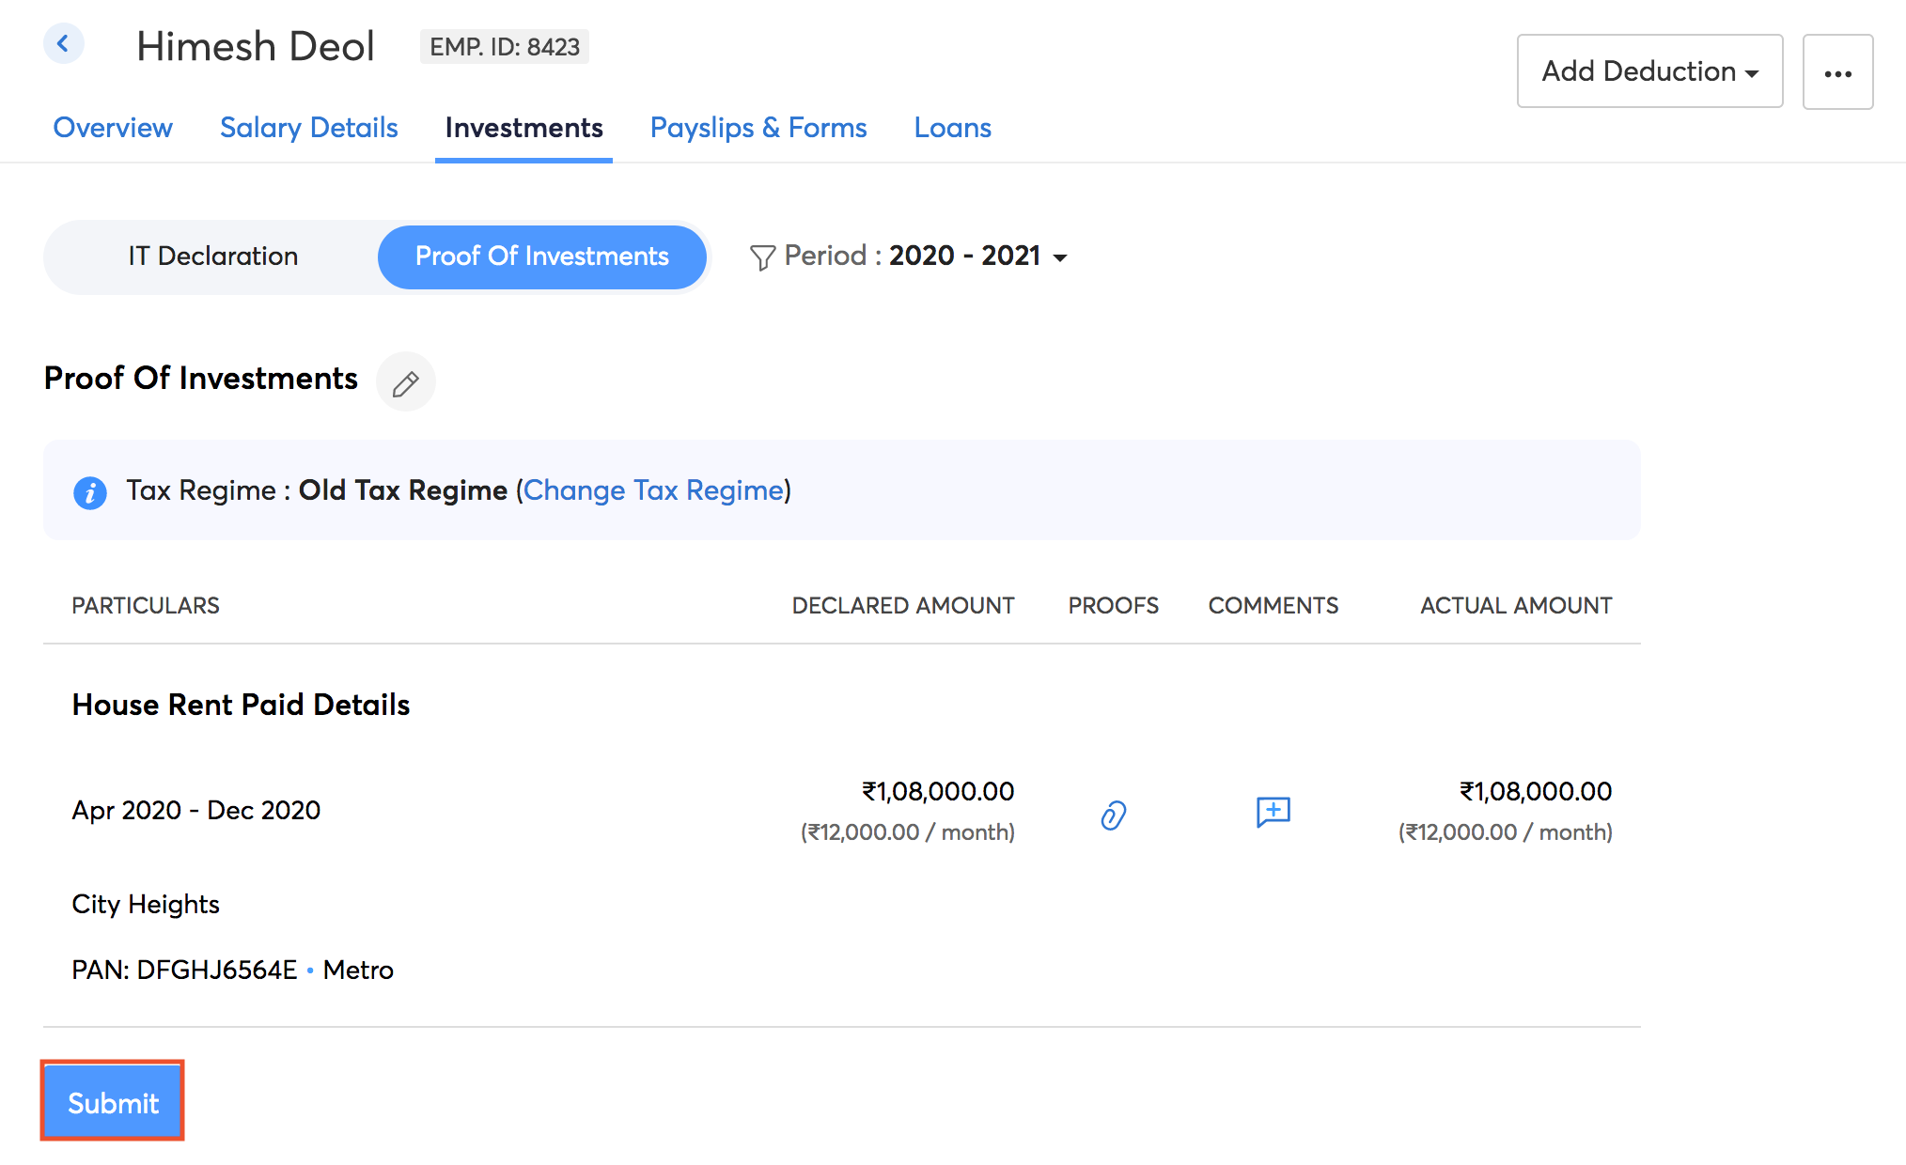This screenshot has height=1165, width=1906.
Task: Open the Salary Details tab
Action: tap(308, 128)
